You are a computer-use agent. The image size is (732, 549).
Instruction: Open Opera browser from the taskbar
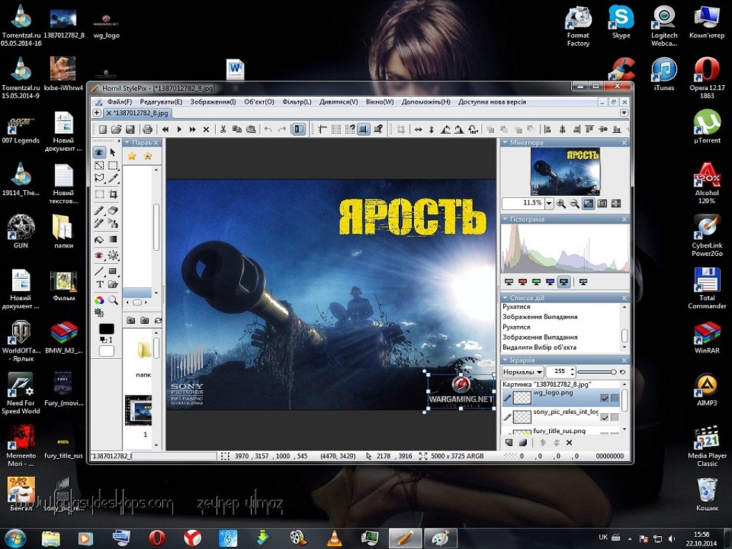[x=157, y=538]
